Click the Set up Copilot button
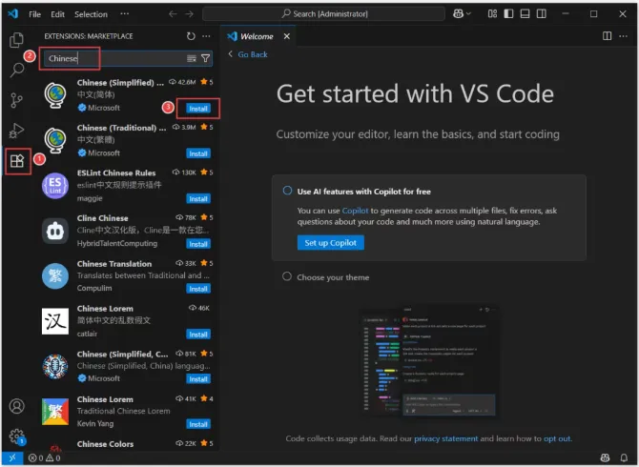This screenshot has height=467, width=639. (331, 243)
